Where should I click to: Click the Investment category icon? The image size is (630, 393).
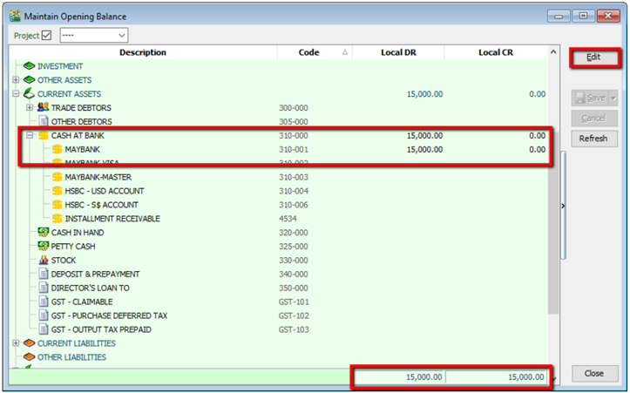[29, 66]
